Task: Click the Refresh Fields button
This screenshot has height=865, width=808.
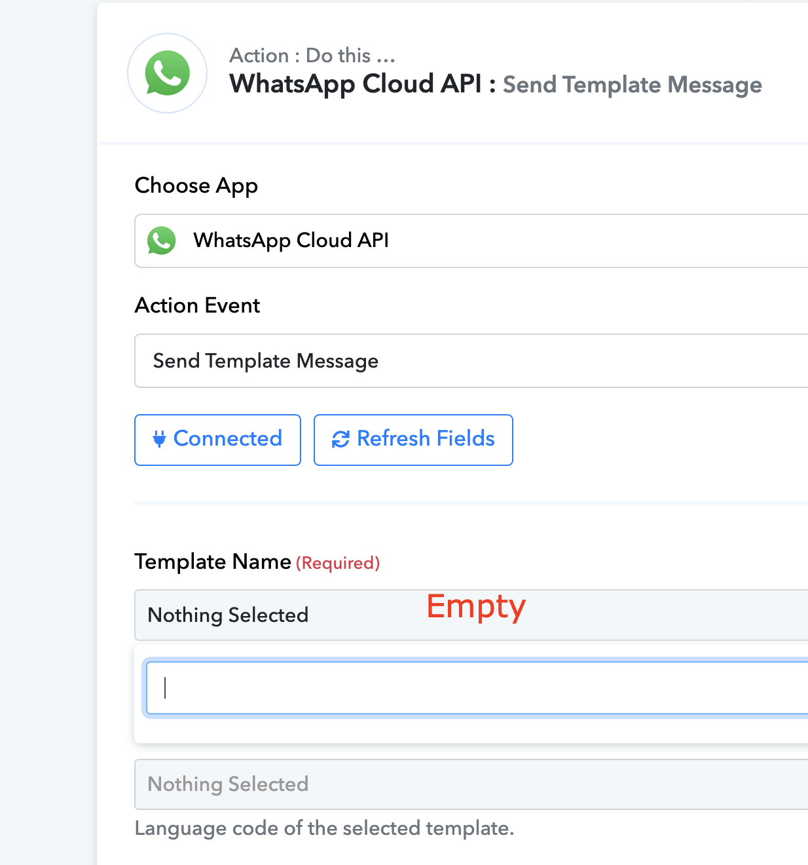Action: [413, 440]
